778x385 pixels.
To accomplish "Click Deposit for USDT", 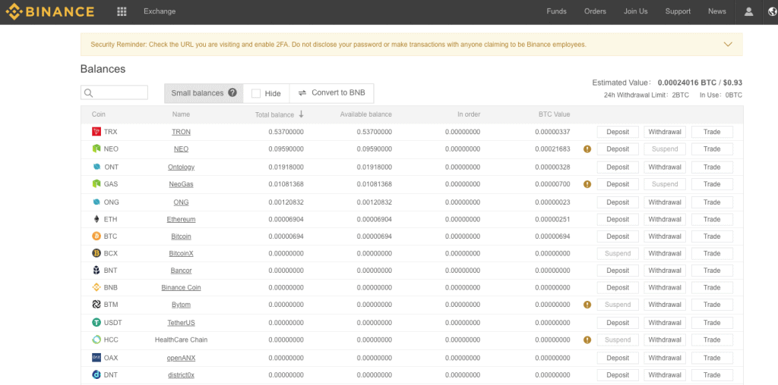I will pyautogui.click(x=618, y=323).
